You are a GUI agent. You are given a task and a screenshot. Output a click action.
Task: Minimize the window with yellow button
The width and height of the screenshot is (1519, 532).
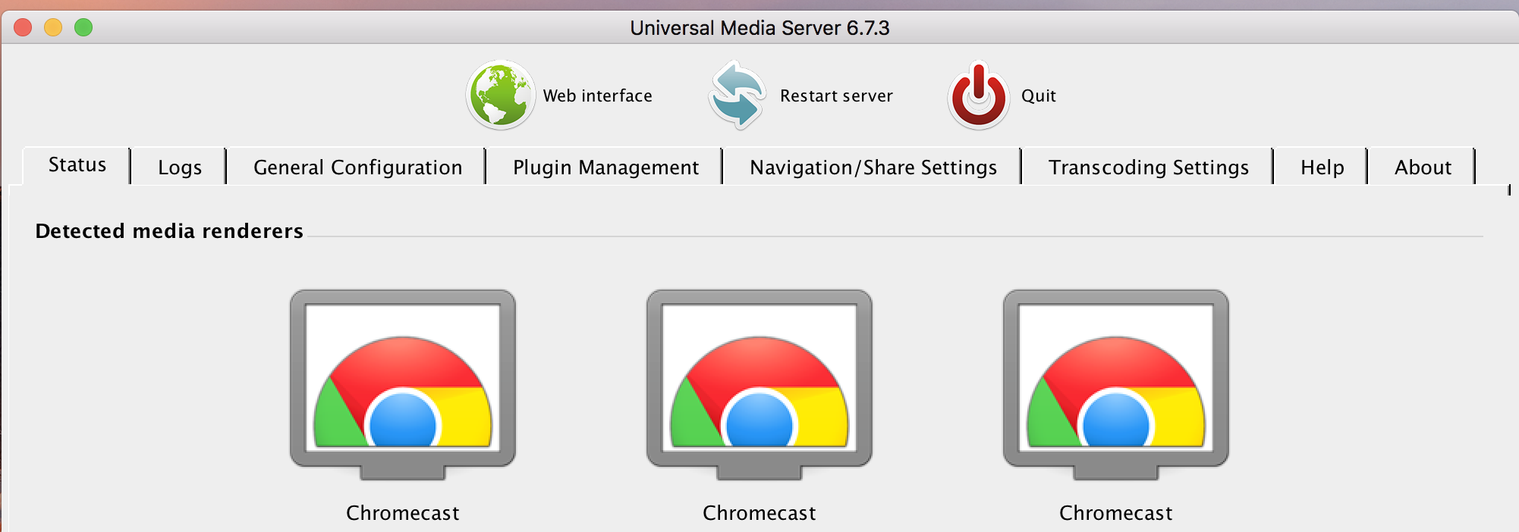tap(53, 28)
